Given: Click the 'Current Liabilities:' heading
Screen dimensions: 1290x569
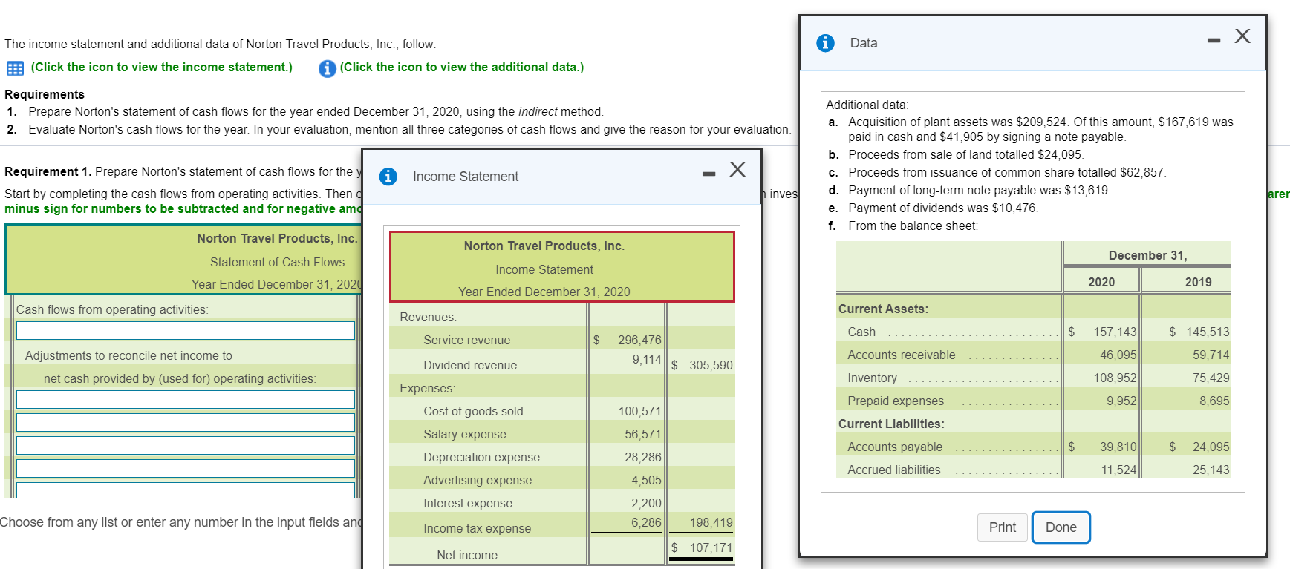Looking at the screenshot, I should tap(891, 424).
